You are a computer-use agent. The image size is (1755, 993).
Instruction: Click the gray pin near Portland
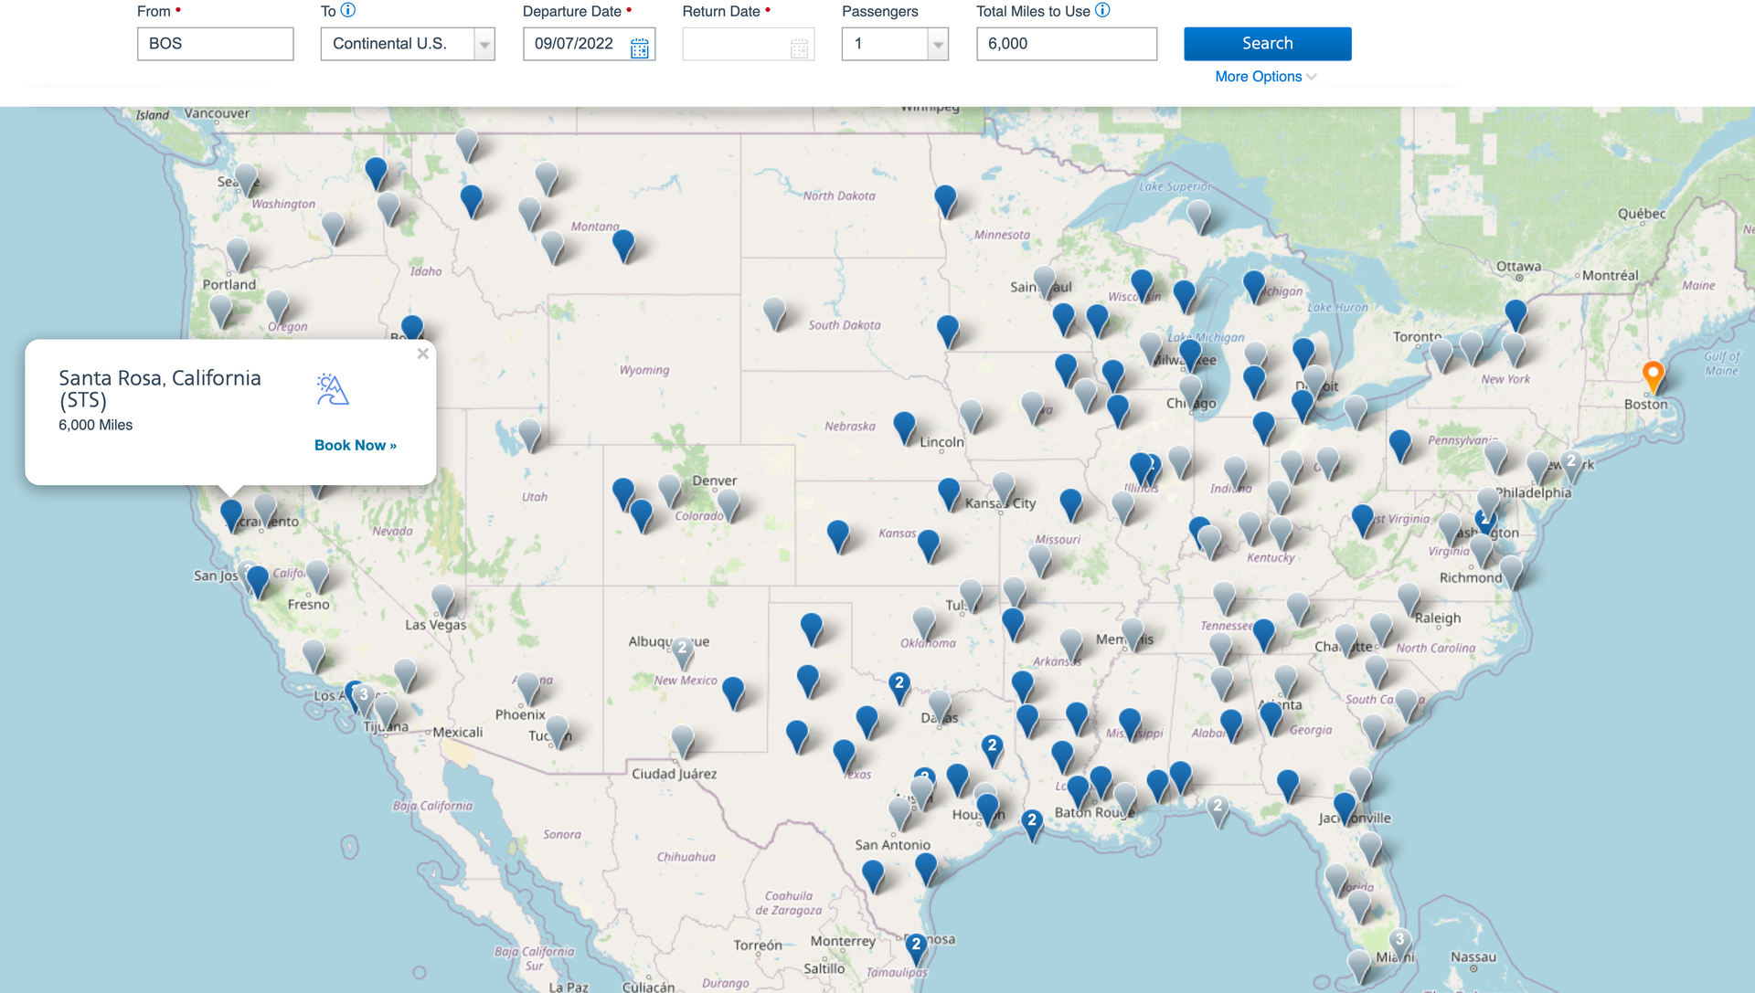coord(238,253)
